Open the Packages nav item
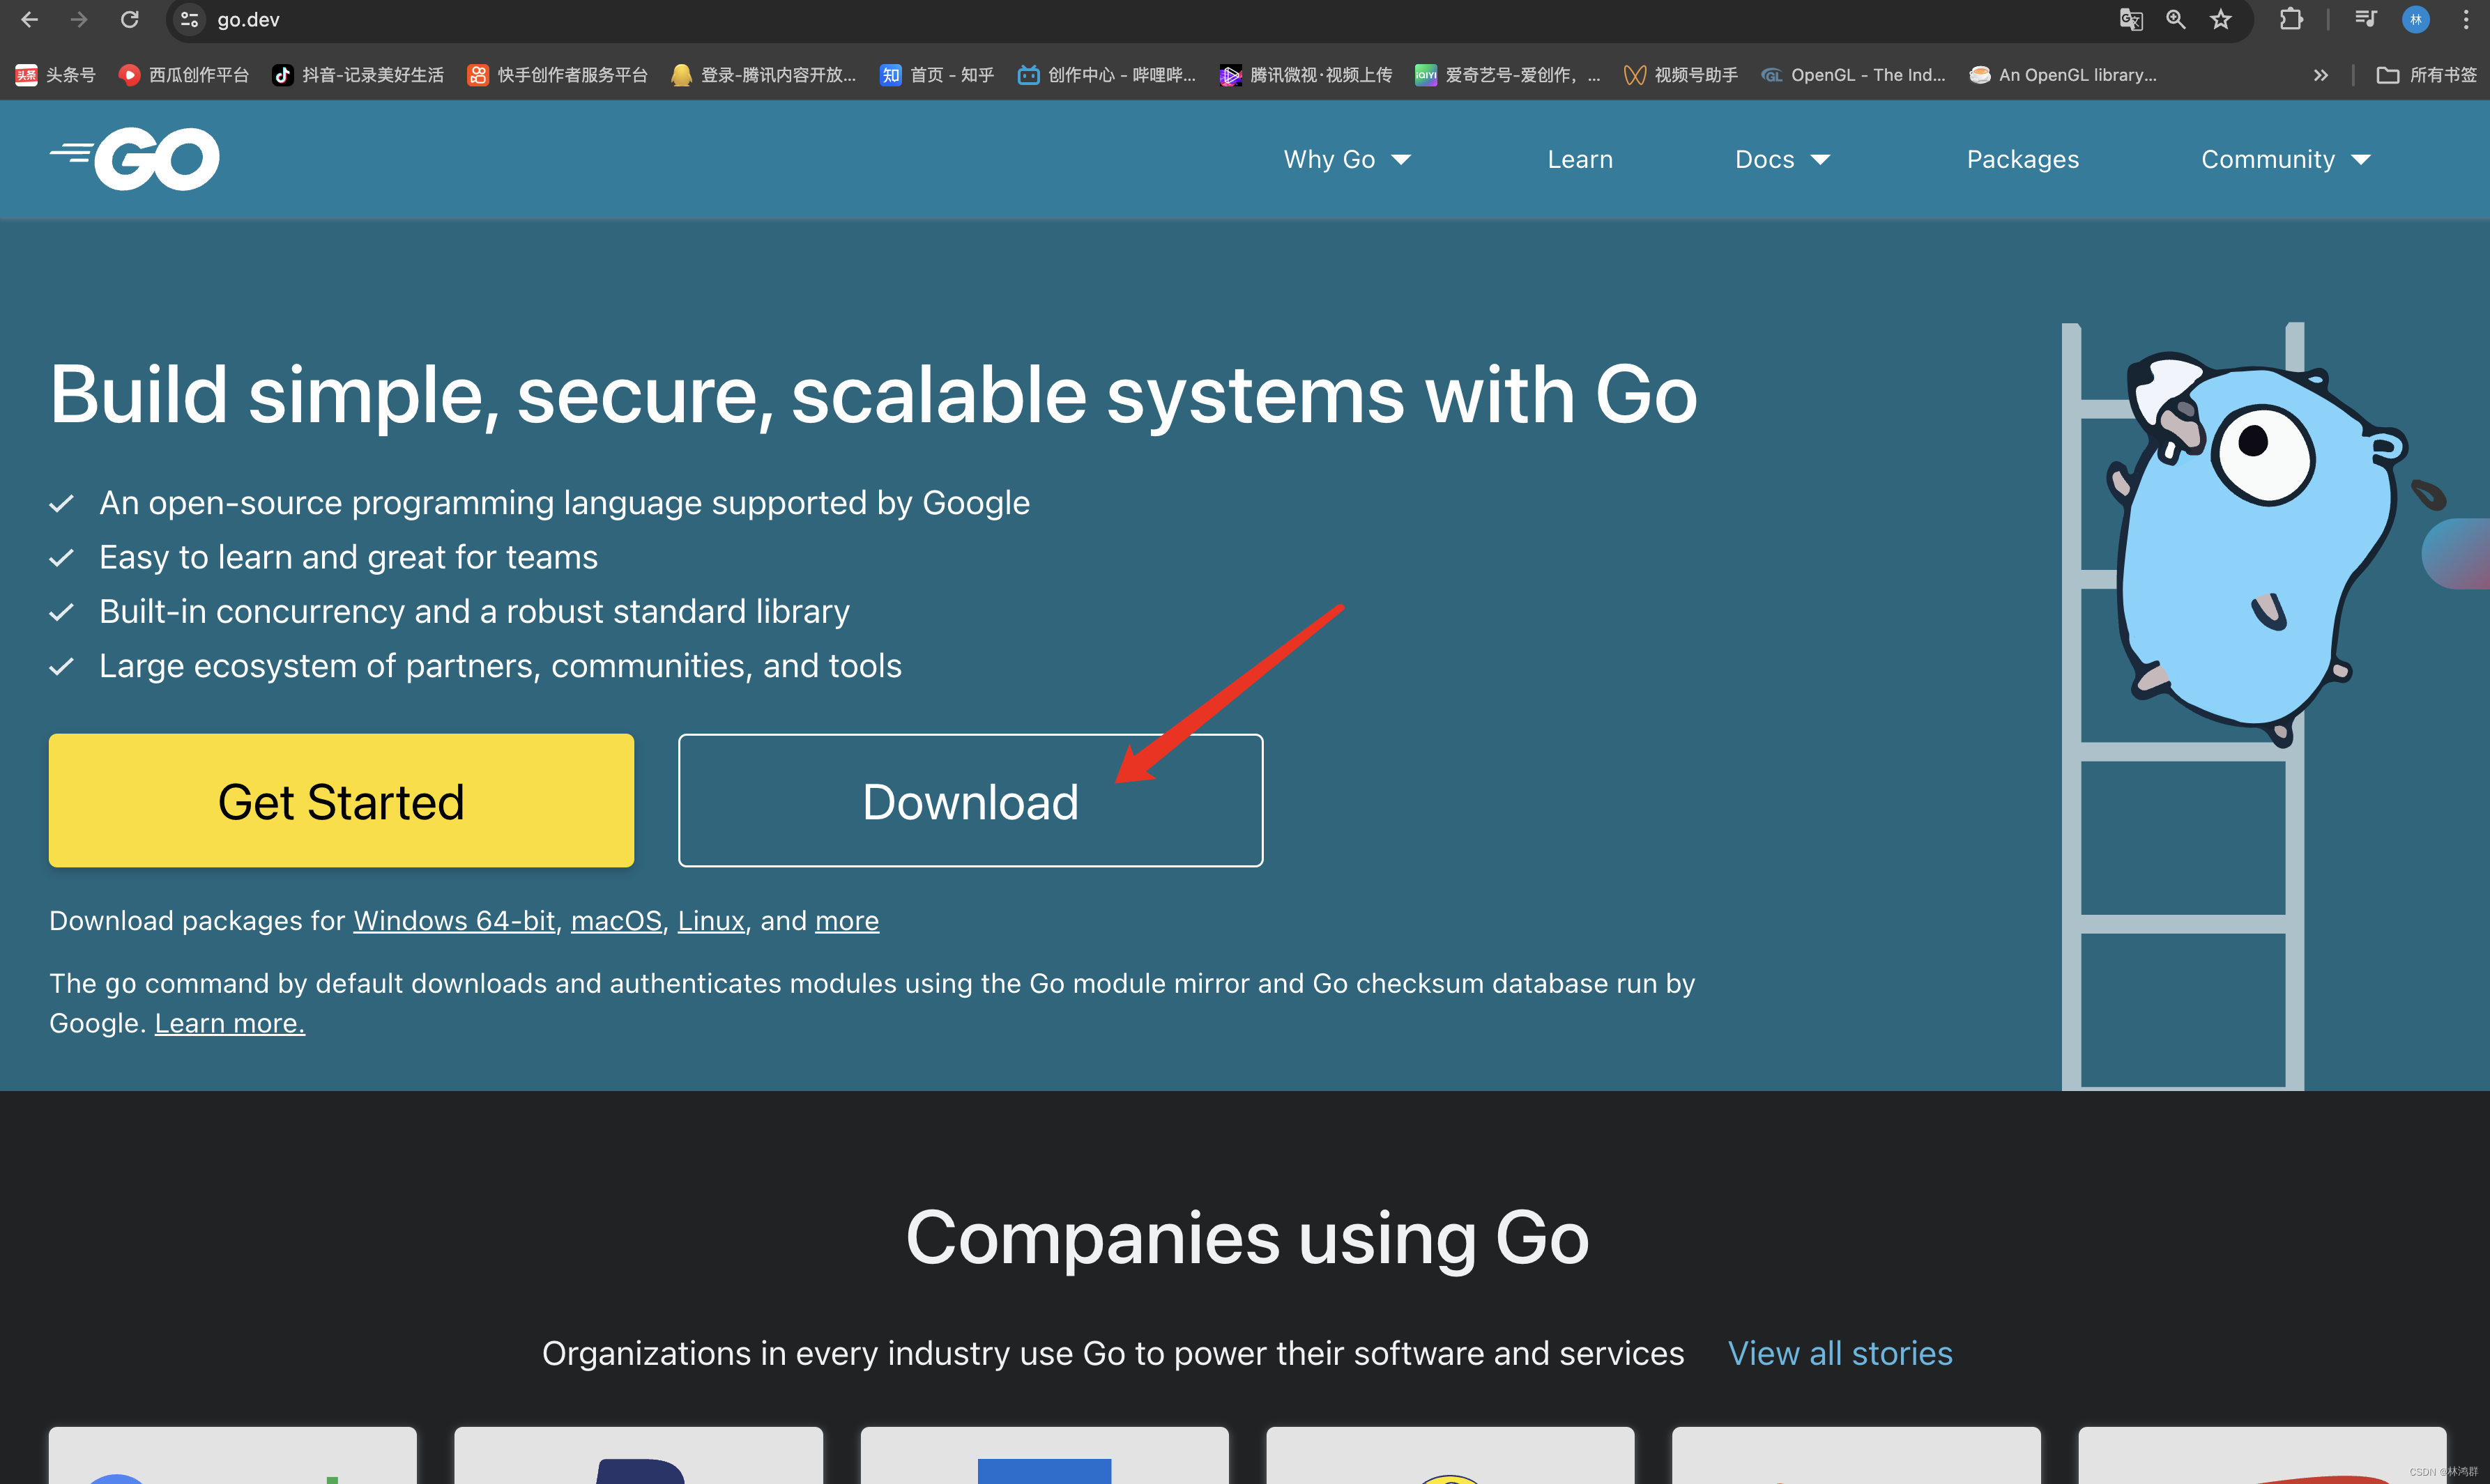 tap(2023, 160)
